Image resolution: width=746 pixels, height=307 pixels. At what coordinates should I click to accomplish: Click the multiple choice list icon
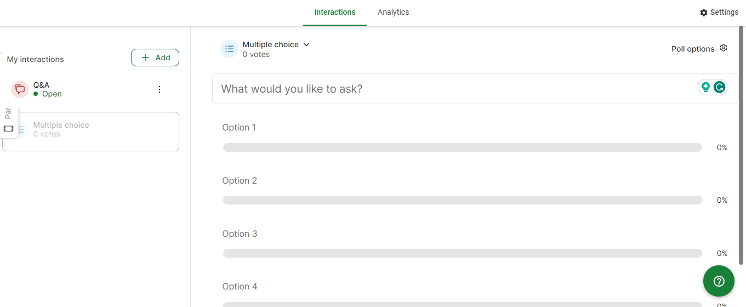click(229, 49)
